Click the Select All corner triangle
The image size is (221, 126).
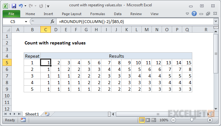pyautogui.click(x=7, y=30)
